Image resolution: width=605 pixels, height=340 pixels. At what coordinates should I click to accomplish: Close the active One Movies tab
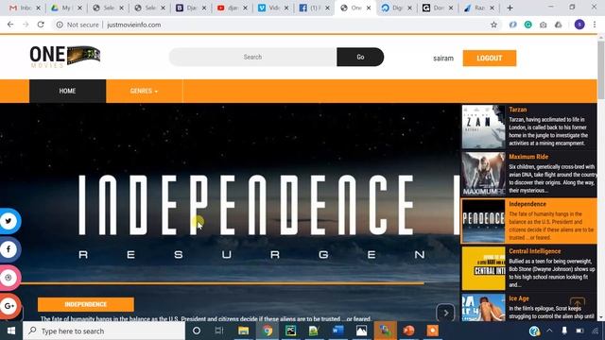click(369, 8)
